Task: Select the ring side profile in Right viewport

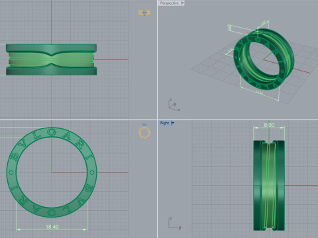Action: (x=269, y=186)
